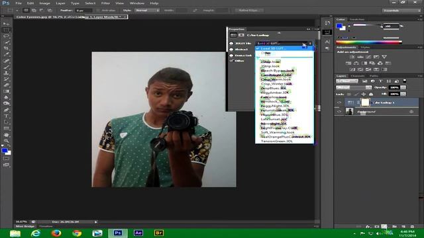Screen dimensions: 424x238
Task: Click the Refine Edge button
Action: [249, 11]
